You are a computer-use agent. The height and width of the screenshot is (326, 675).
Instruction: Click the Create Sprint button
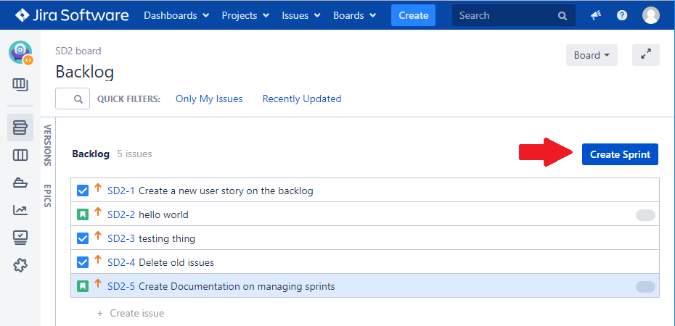click(x=620, y=154)
